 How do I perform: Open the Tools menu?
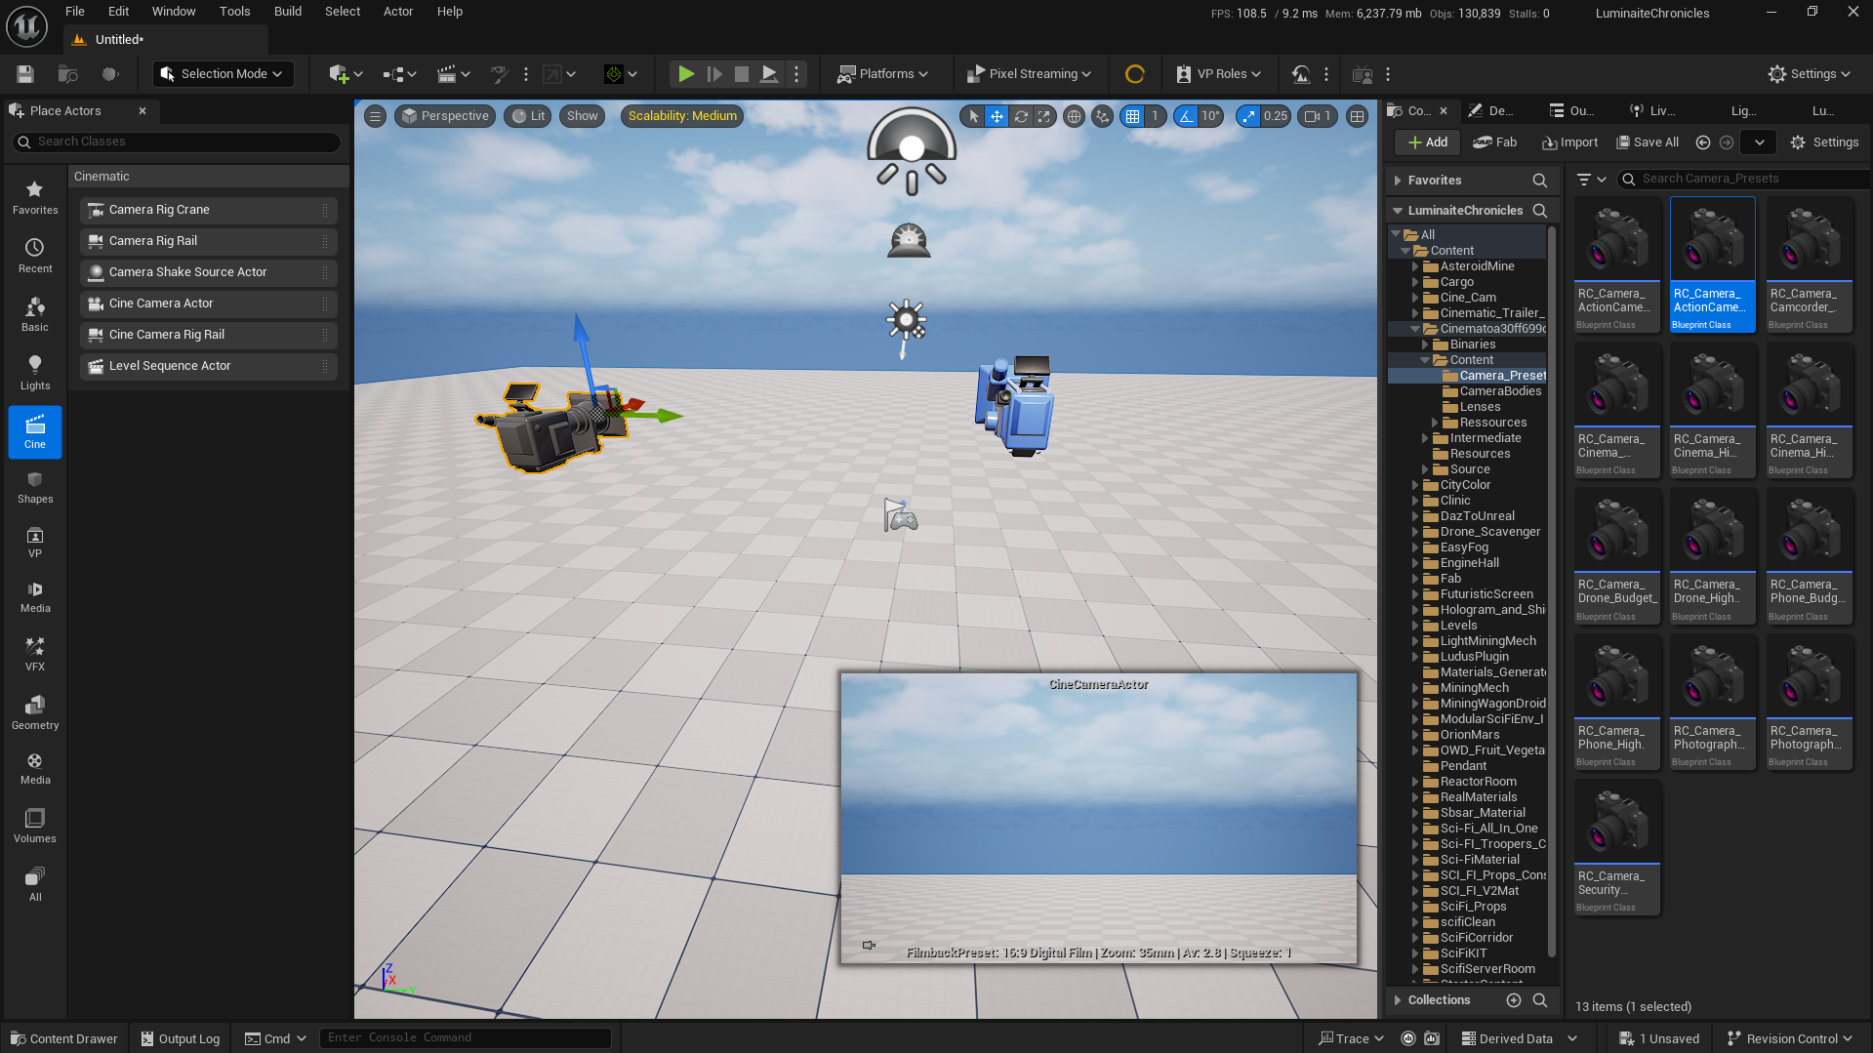235,12
